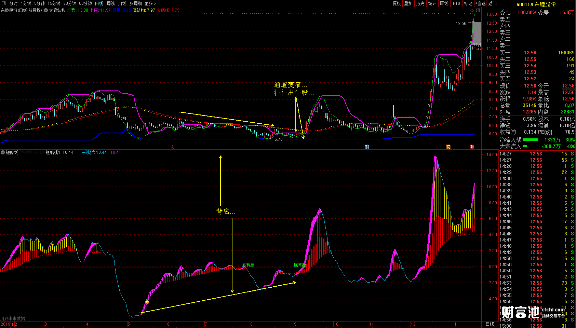Image resolution: width=576 pixels, height=328 pixels.
Task: Click the '+自选' add to watchlist button
Action: tap(480, 3)
